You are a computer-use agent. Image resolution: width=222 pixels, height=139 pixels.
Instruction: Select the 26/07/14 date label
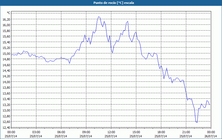(211, 136)
